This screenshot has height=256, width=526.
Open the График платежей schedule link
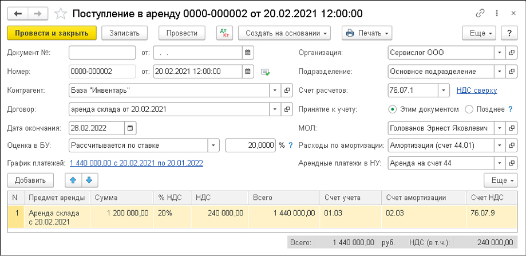coord(136,163)
